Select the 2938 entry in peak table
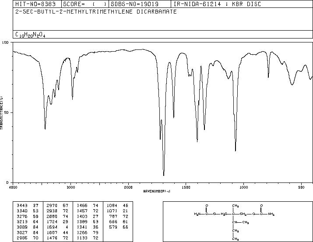The height and width of the screenshot is (242, 313). (x=52, y=210)
